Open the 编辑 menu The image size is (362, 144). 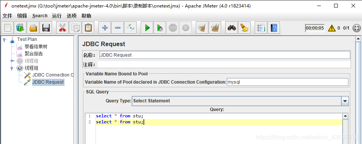(x=22, y=16)
